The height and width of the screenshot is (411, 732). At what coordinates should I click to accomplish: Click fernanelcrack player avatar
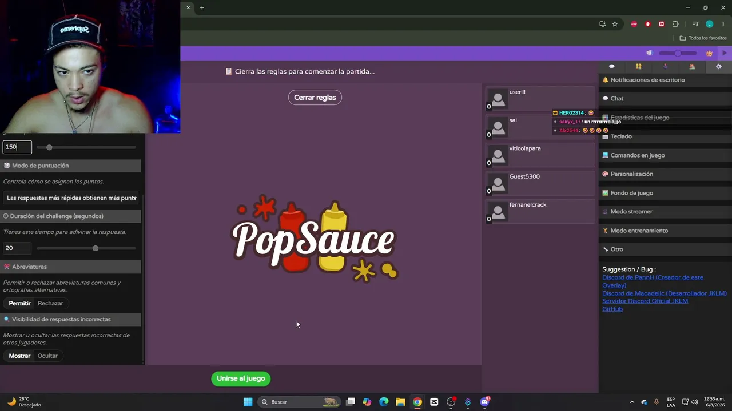point(499,212)
